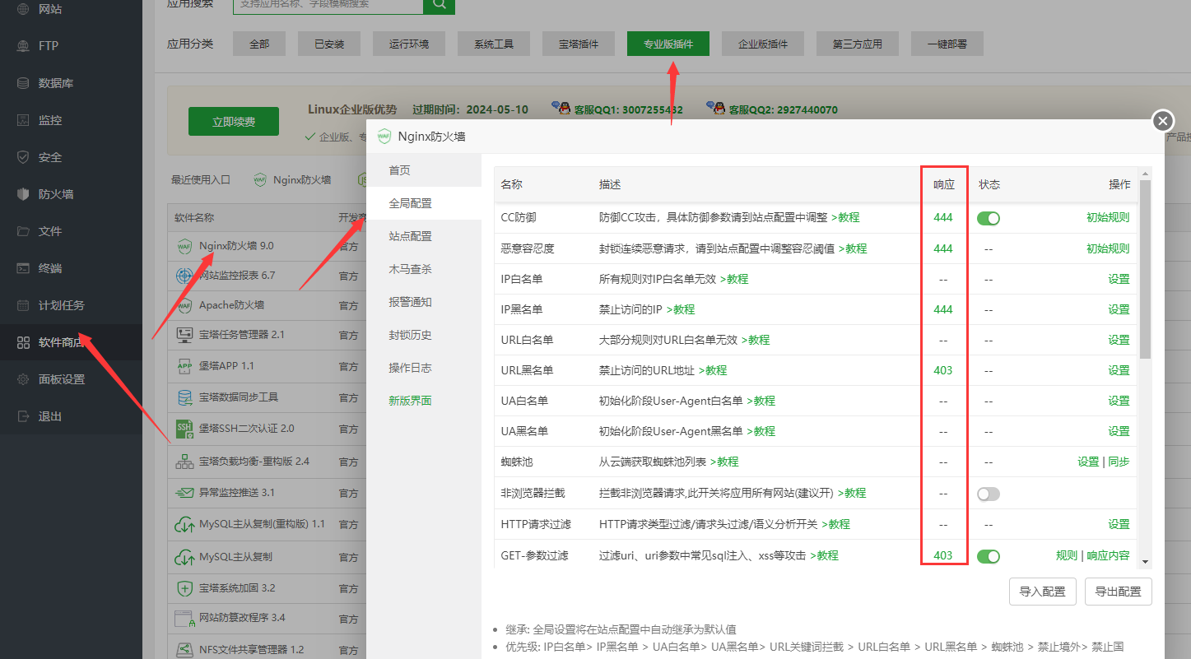Click the QQ penguin icon beside 客服QQ1
This screenshot has height=659, width=1191.
pos(561,109)
